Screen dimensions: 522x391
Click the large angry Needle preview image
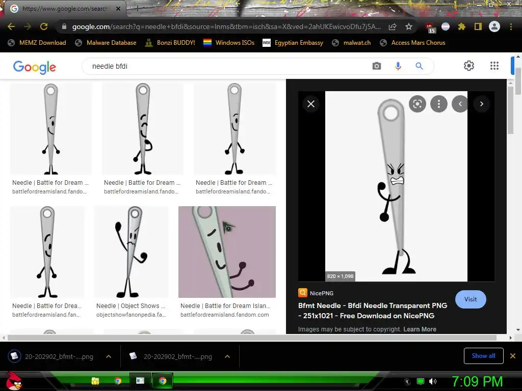(x=396, y=186)
